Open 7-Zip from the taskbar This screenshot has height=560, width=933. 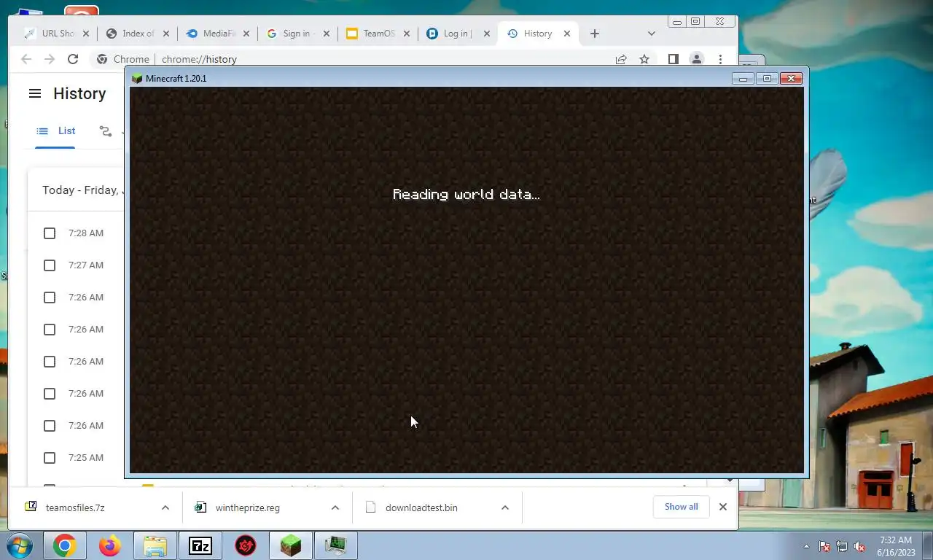coord(200,545)
